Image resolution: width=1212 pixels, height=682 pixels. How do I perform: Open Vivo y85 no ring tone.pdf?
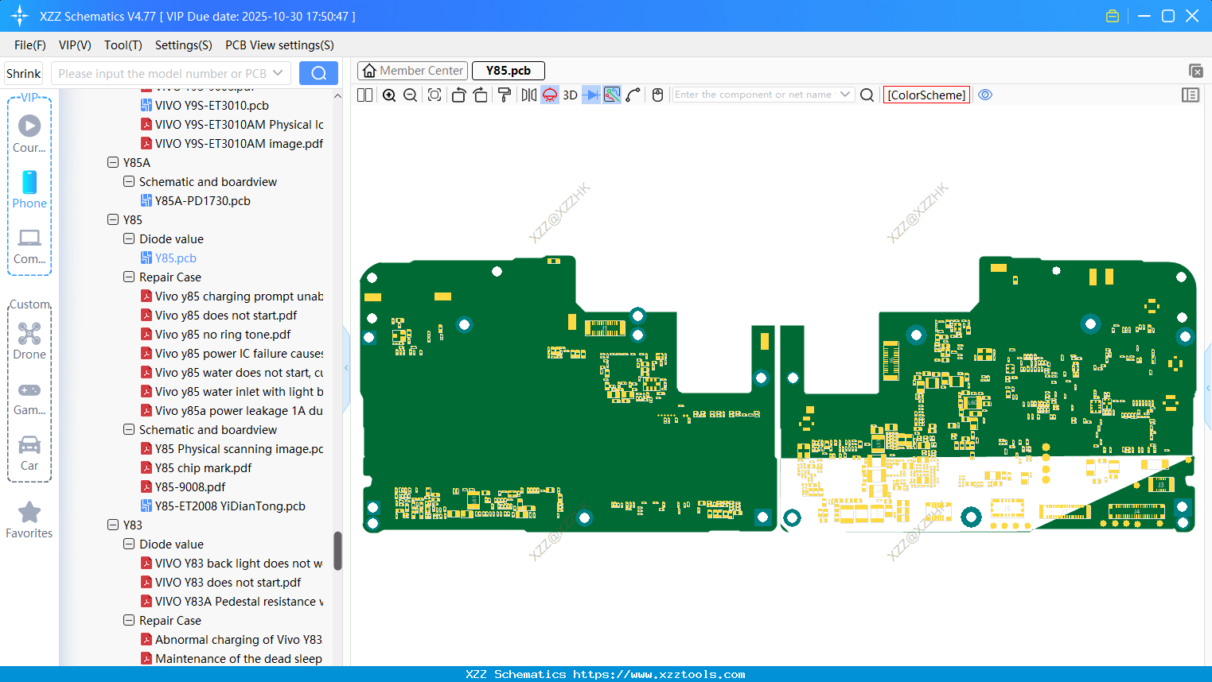(x=223, y=335)
